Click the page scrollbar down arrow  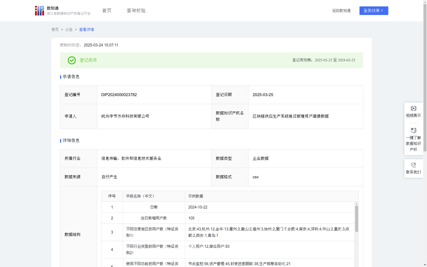(425, 265)
